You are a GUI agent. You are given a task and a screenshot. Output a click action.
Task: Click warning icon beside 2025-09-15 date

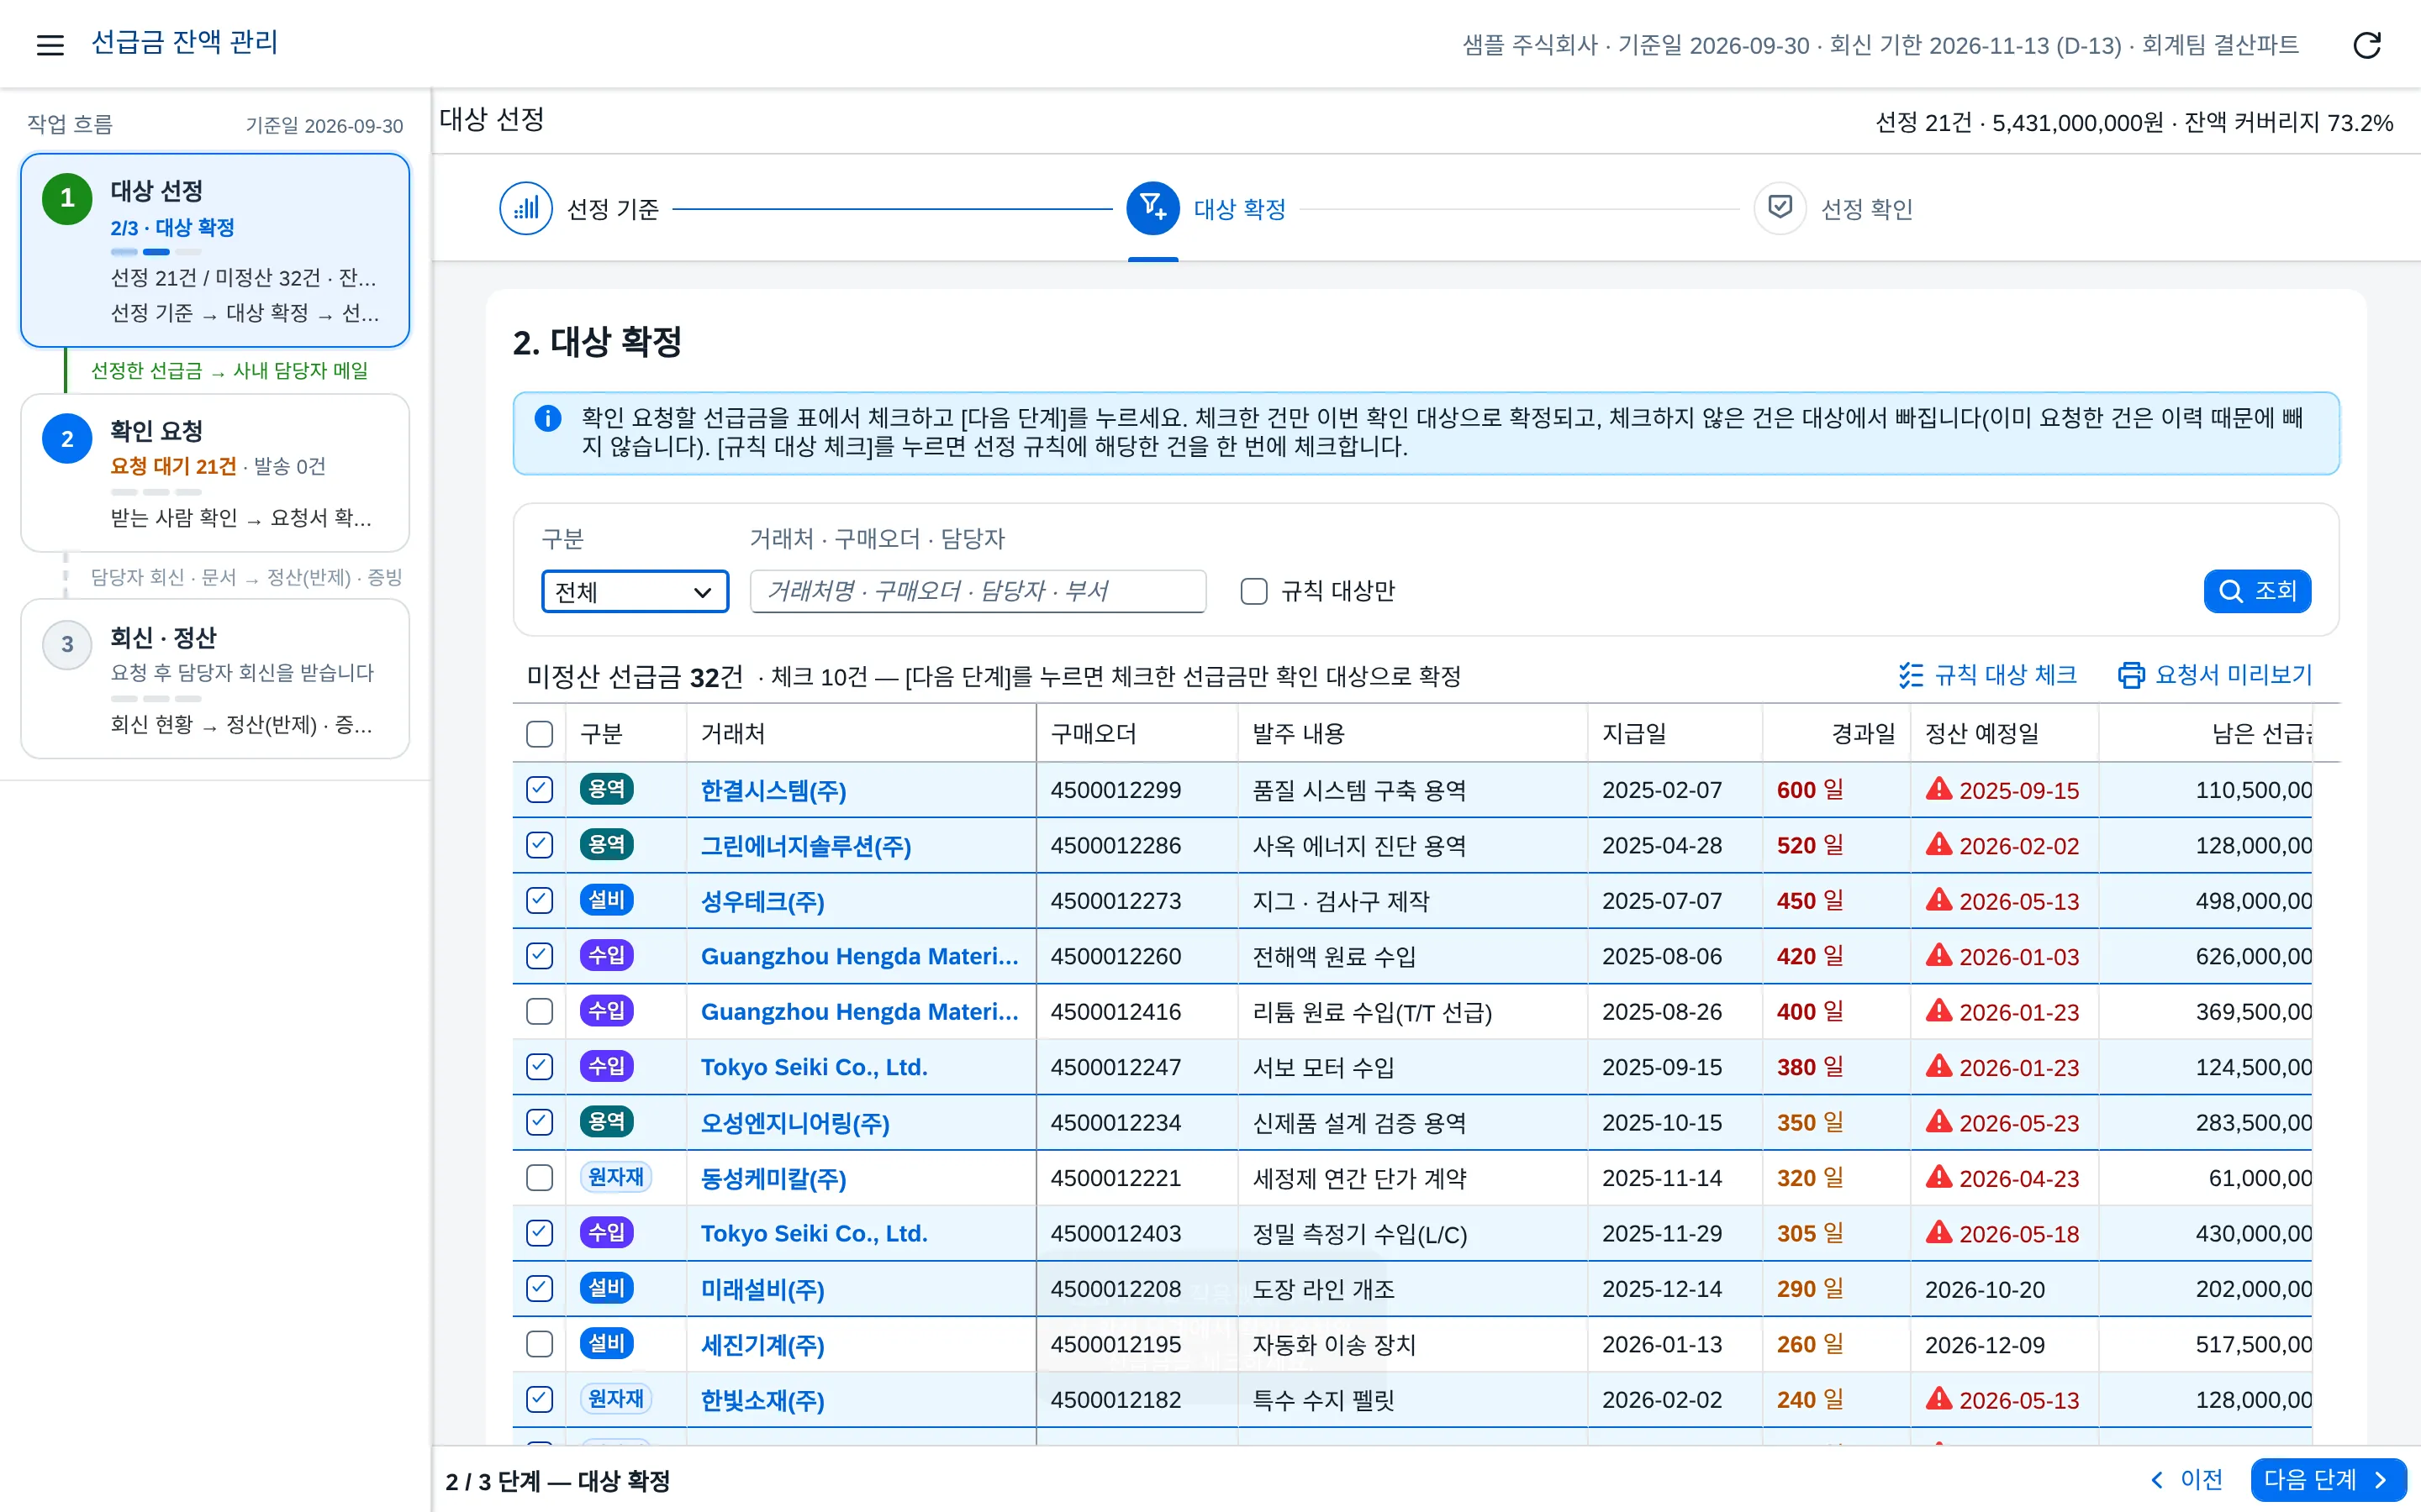point(1938,789)
